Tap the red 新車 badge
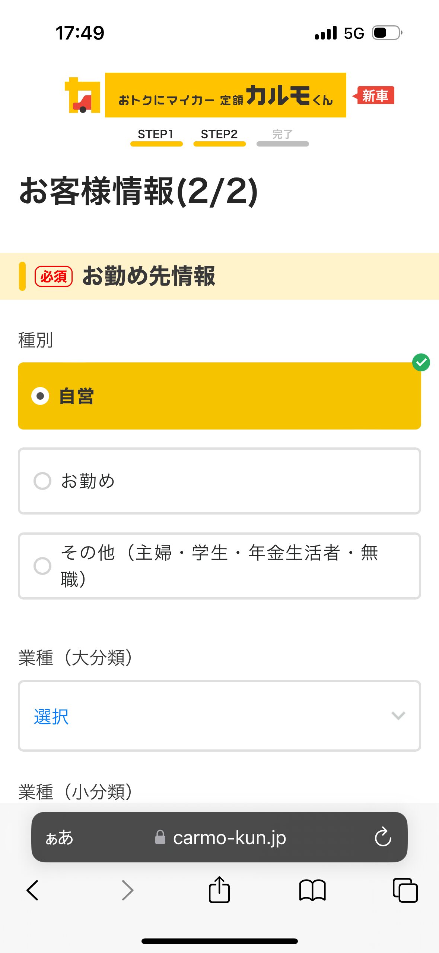The image size is (439, 953). [x=375, y=96]
